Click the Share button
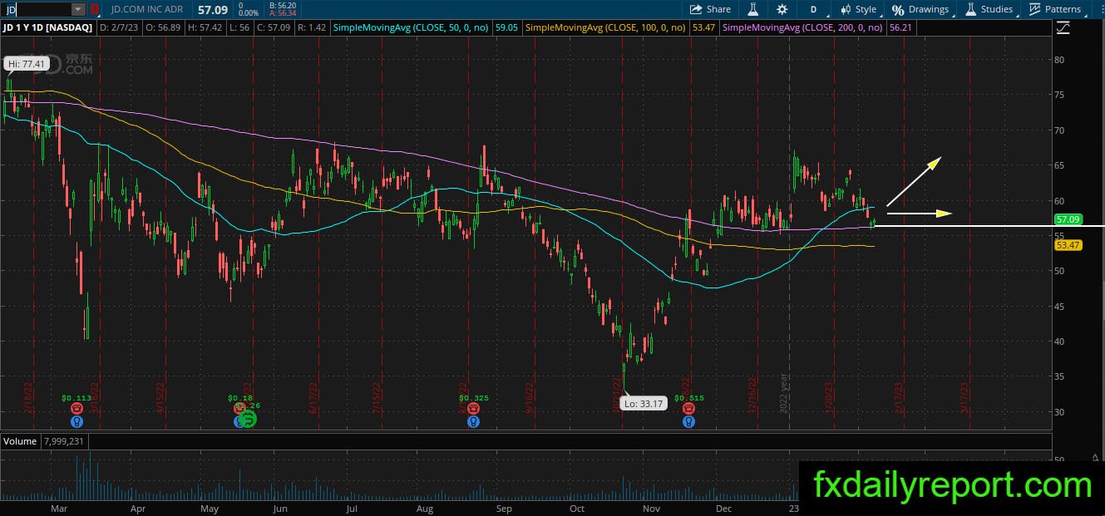Screen dimensions: 1105x516 tap(711, 9)
